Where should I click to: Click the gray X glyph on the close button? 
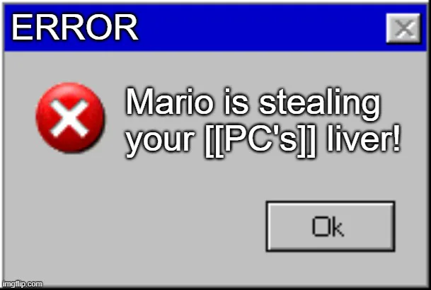403,28
